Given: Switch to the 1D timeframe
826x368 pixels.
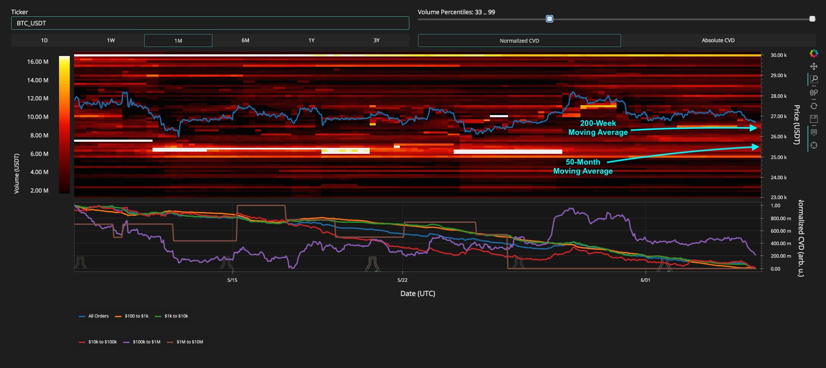Looking at the screenshot, I should [44, 41].
